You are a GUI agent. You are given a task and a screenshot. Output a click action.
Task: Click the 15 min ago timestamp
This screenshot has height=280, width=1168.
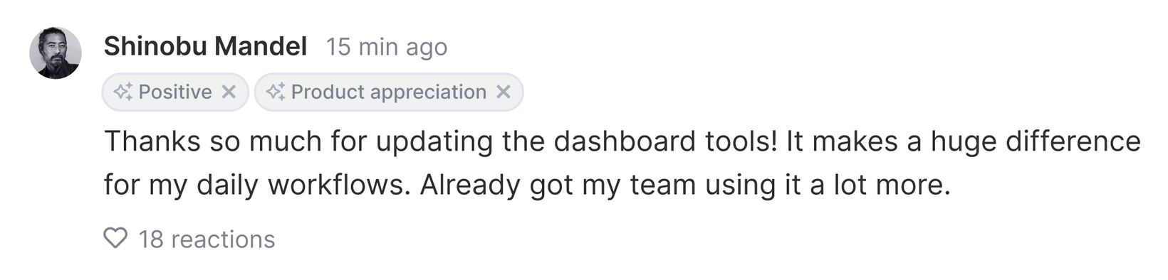click(x=387, y=47)
